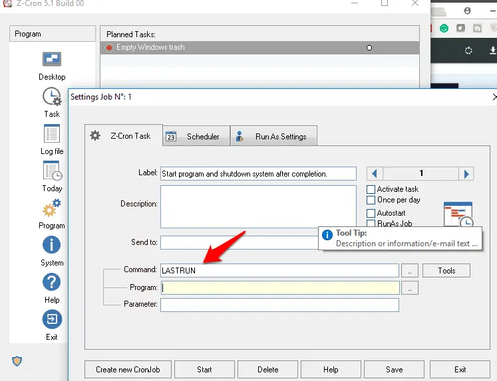Open the Tools button
497x381 pixels.
click(446, 271)
